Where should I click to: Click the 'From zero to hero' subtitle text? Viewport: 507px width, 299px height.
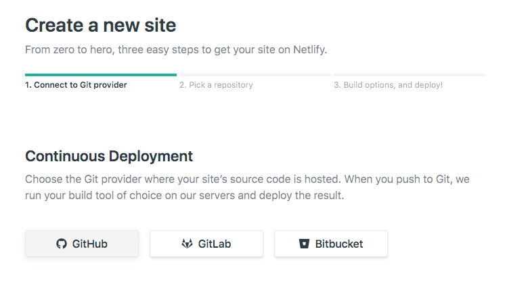point(176,50)
